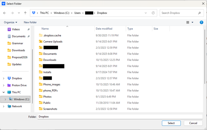Open the recent locations dropdown arrow
This screenshot has width=207, height=130.
(19, 13)
